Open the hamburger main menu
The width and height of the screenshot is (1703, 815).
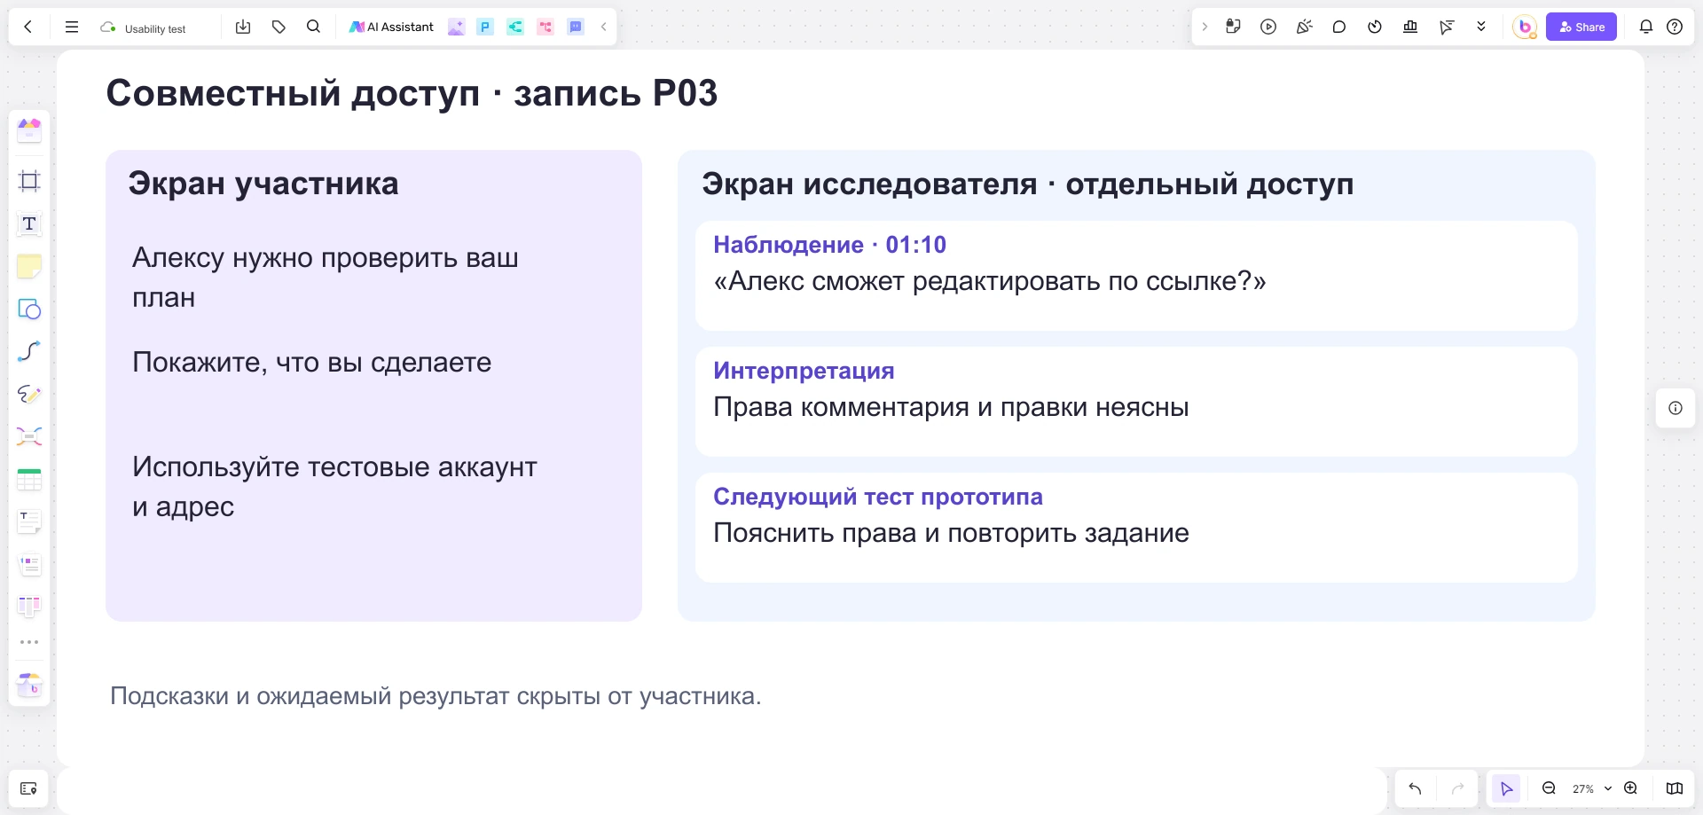tap(72, 27)
